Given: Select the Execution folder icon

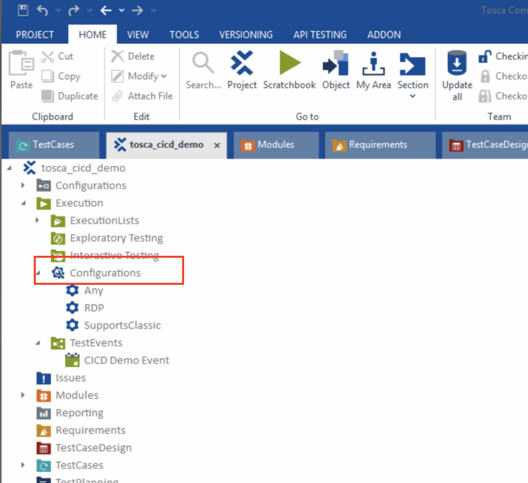Looking at the screenshot, I should 43,203.
